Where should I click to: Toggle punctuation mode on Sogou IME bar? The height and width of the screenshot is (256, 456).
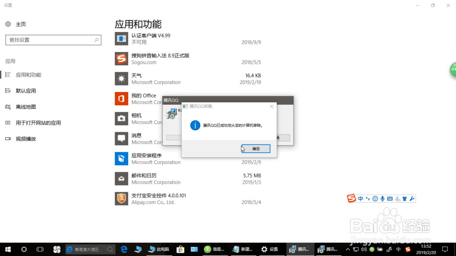point(368,199)
